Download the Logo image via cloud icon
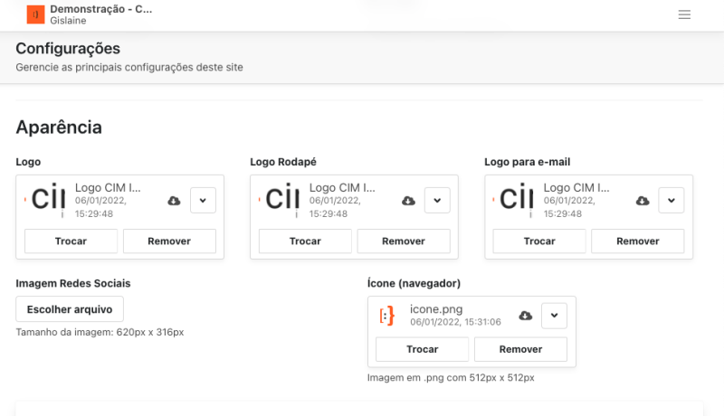Image resolution: width=724 pixels, height=416 pixels. click(x=174, y=200)
